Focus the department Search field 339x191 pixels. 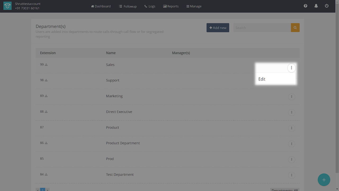point(262,28)
